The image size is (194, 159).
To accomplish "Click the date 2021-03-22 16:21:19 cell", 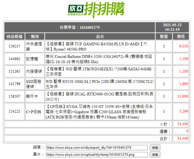I will (x=172, y=27).
